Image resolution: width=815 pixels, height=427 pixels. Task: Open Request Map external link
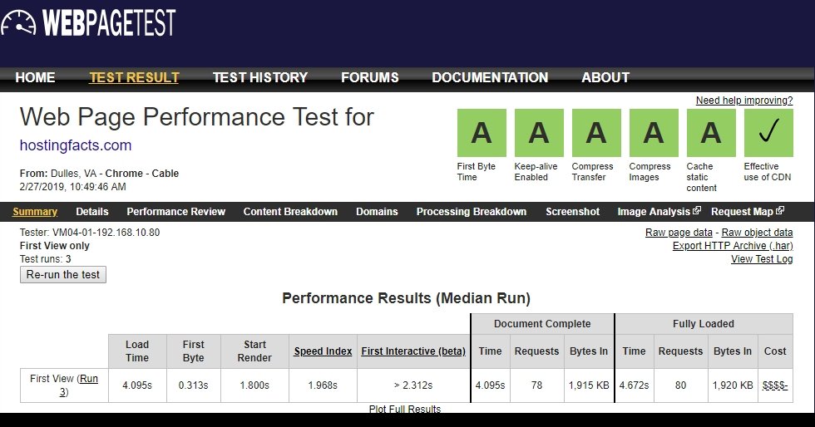(748, 211)
